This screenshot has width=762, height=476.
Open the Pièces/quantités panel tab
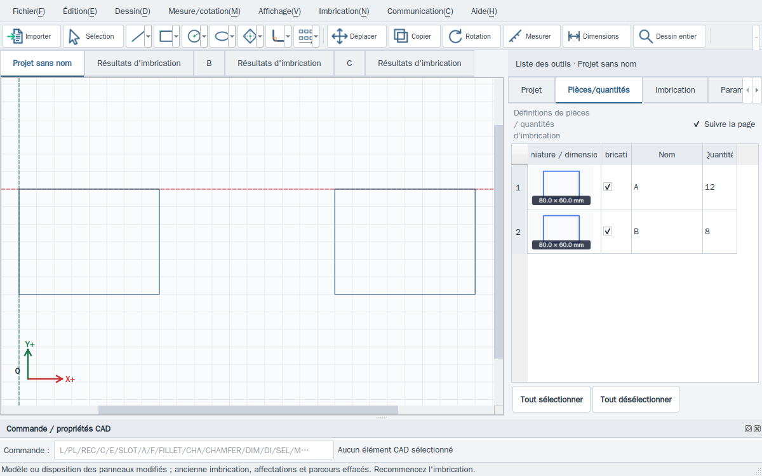[x=599, y=90]
